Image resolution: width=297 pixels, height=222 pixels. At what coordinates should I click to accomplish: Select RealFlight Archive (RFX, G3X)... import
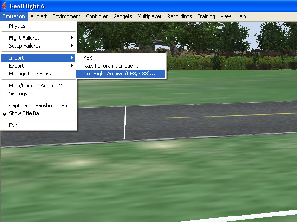pos(121,74)
